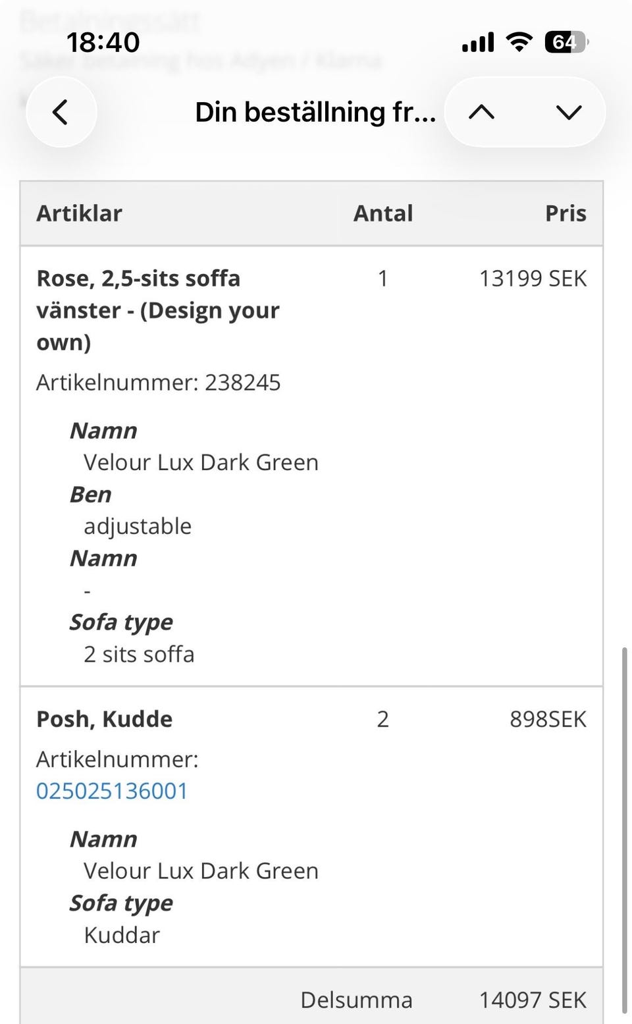This screenshot has height=1024, width=632.
Task: Tap the Wi-Fi icon in the status bar
Action: [519, 41]
